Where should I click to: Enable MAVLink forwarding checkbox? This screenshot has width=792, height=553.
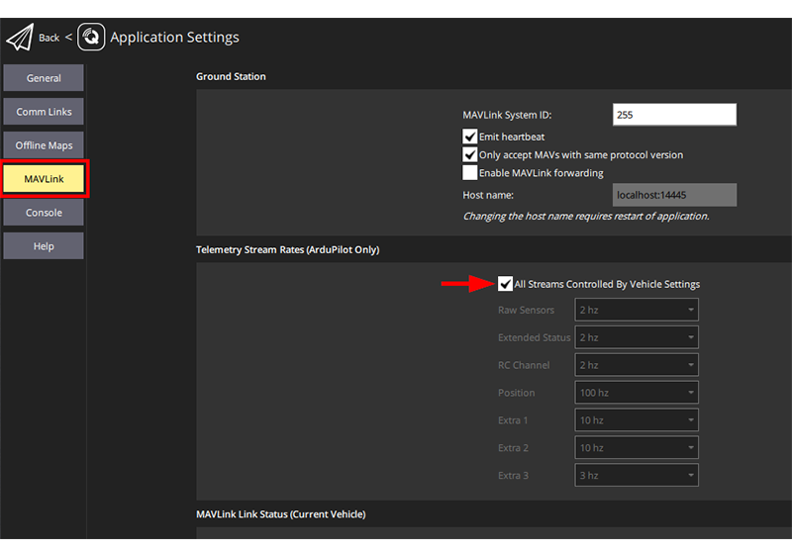pos(469,173)
